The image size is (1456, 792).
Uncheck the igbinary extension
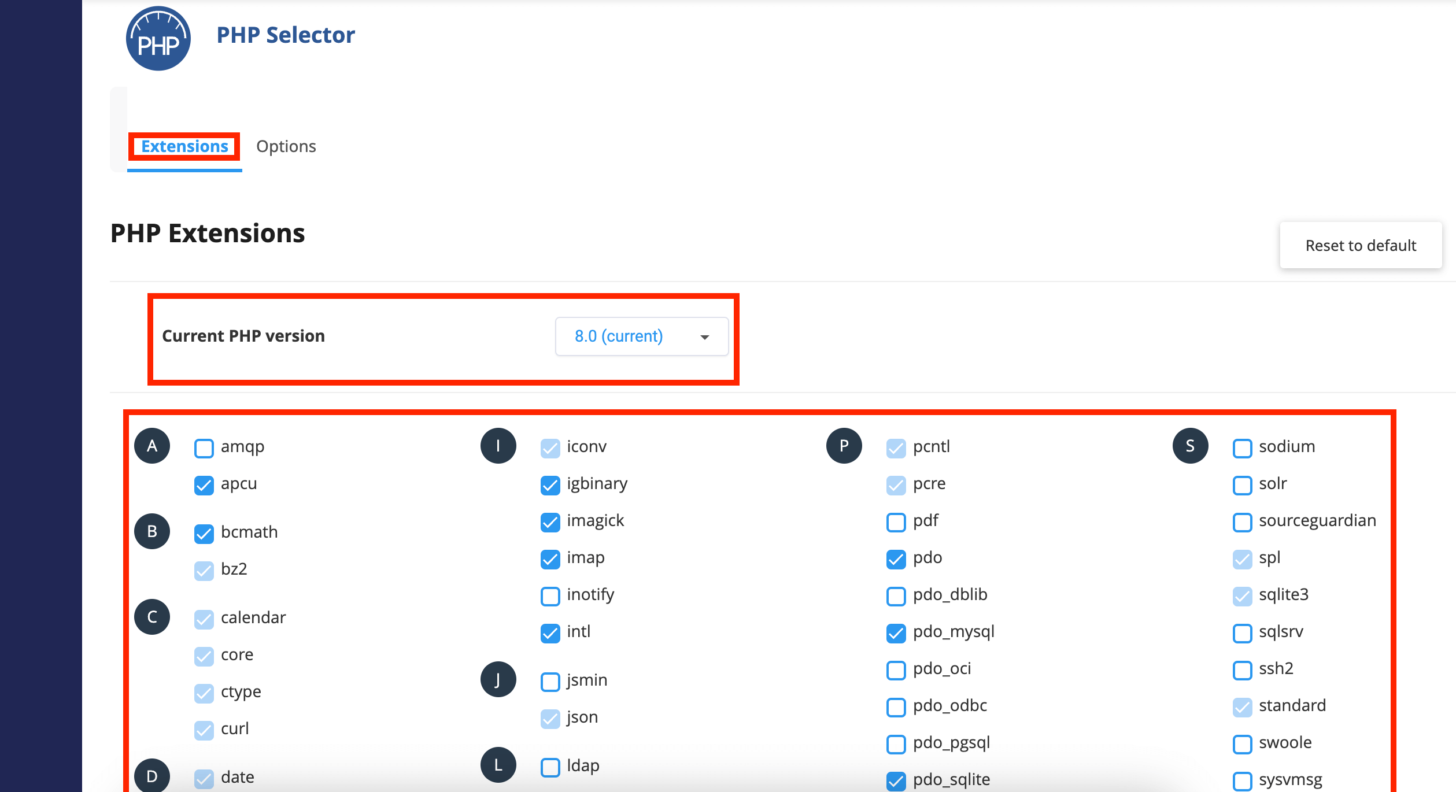[x=550, y=485]
